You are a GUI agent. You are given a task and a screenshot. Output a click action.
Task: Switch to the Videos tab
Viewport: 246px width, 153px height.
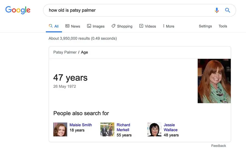150,26
